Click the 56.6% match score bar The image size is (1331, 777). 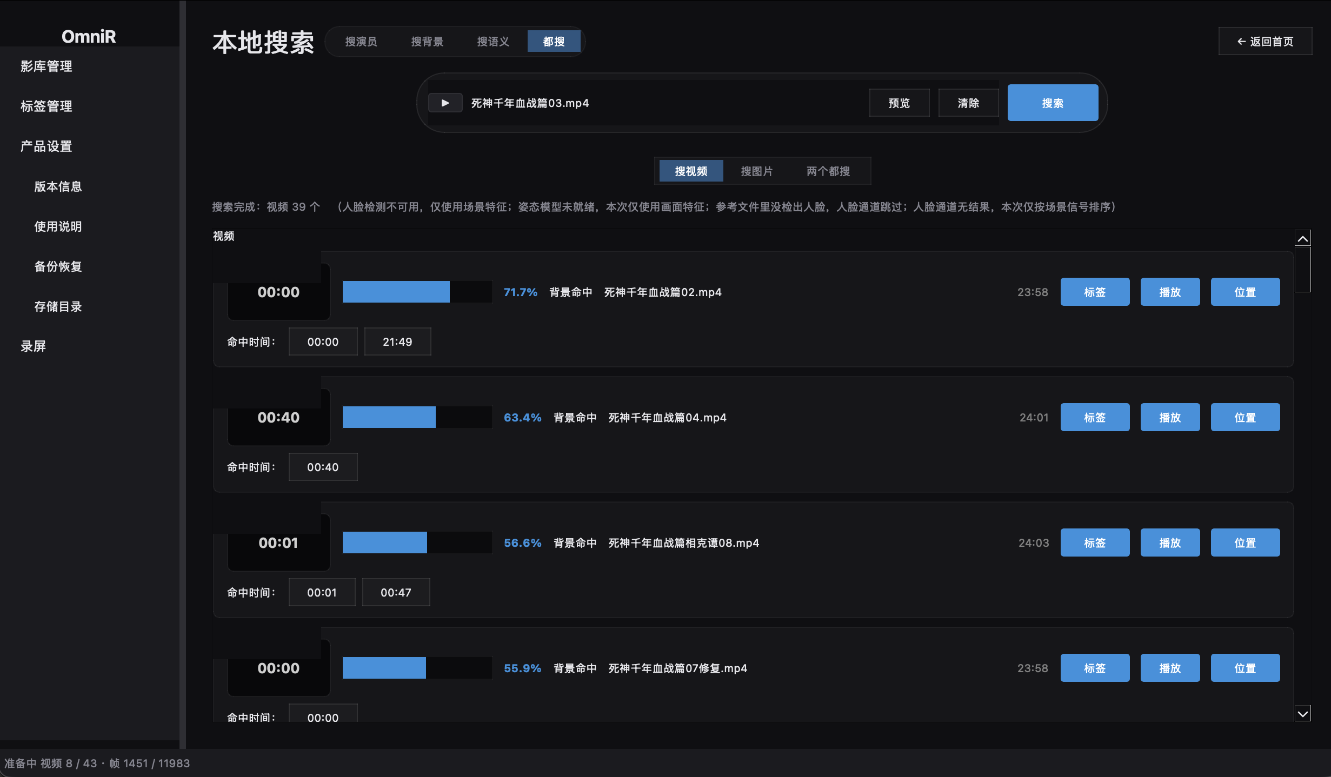417,542
